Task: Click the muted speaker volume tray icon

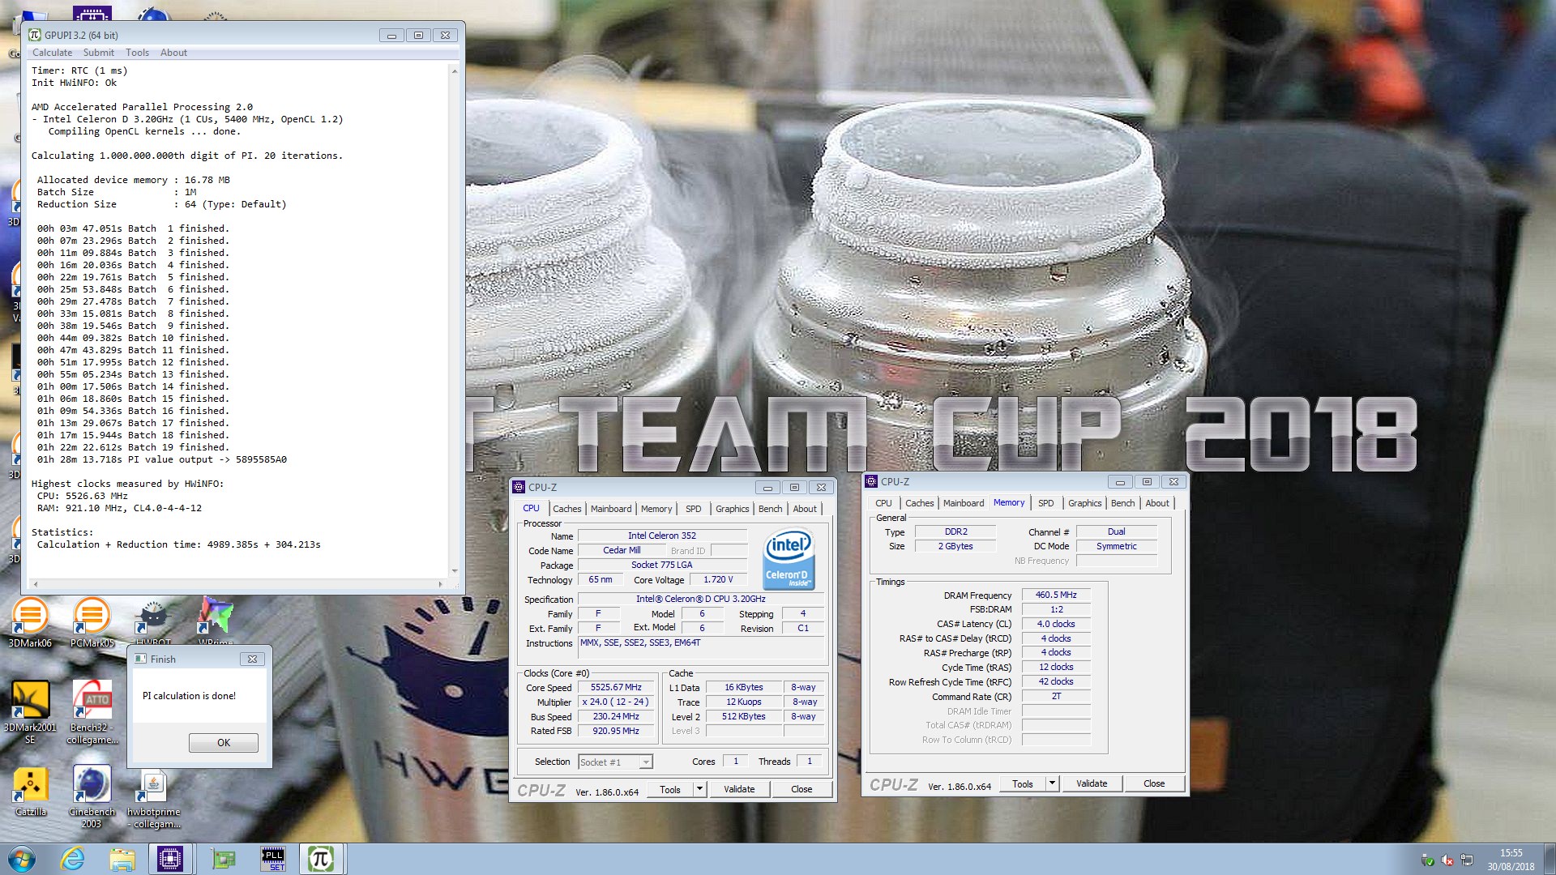Action: click(x=1447, y=860)
